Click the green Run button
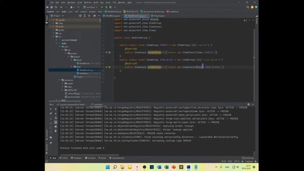The height and width of the screenshot is (171, 304). (102, 7)
